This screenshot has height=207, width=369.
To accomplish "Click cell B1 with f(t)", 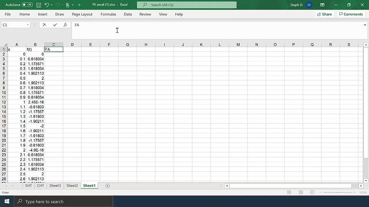I will tap(35, 49).
